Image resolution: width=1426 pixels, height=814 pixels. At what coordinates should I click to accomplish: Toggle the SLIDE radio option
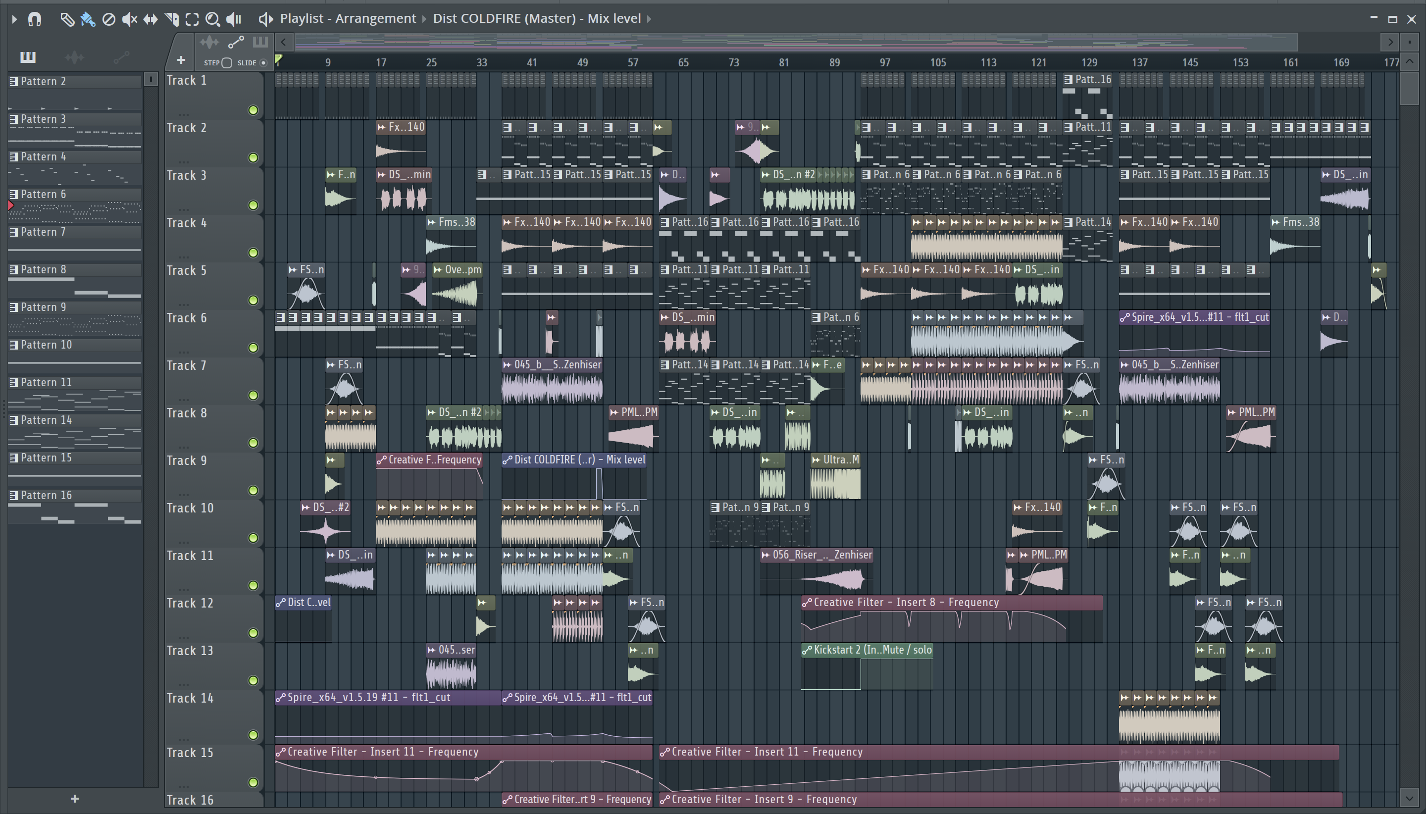(263, 62)
